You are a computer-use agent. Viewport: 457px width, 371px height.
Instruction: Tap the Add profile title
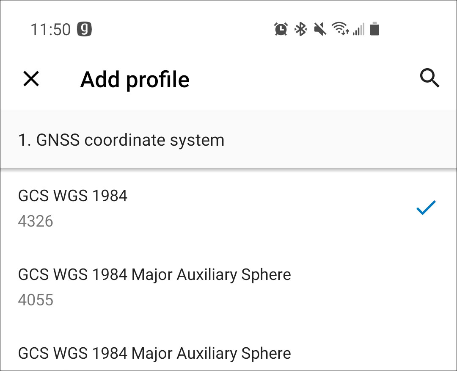coord(135,79)
